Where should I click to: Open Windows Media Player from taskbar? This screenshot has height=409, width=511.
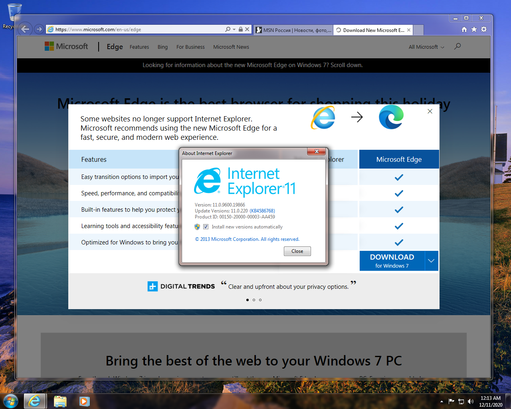(x=84, y=401)
